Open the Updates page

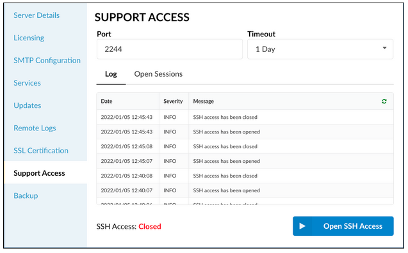[28, 105]
